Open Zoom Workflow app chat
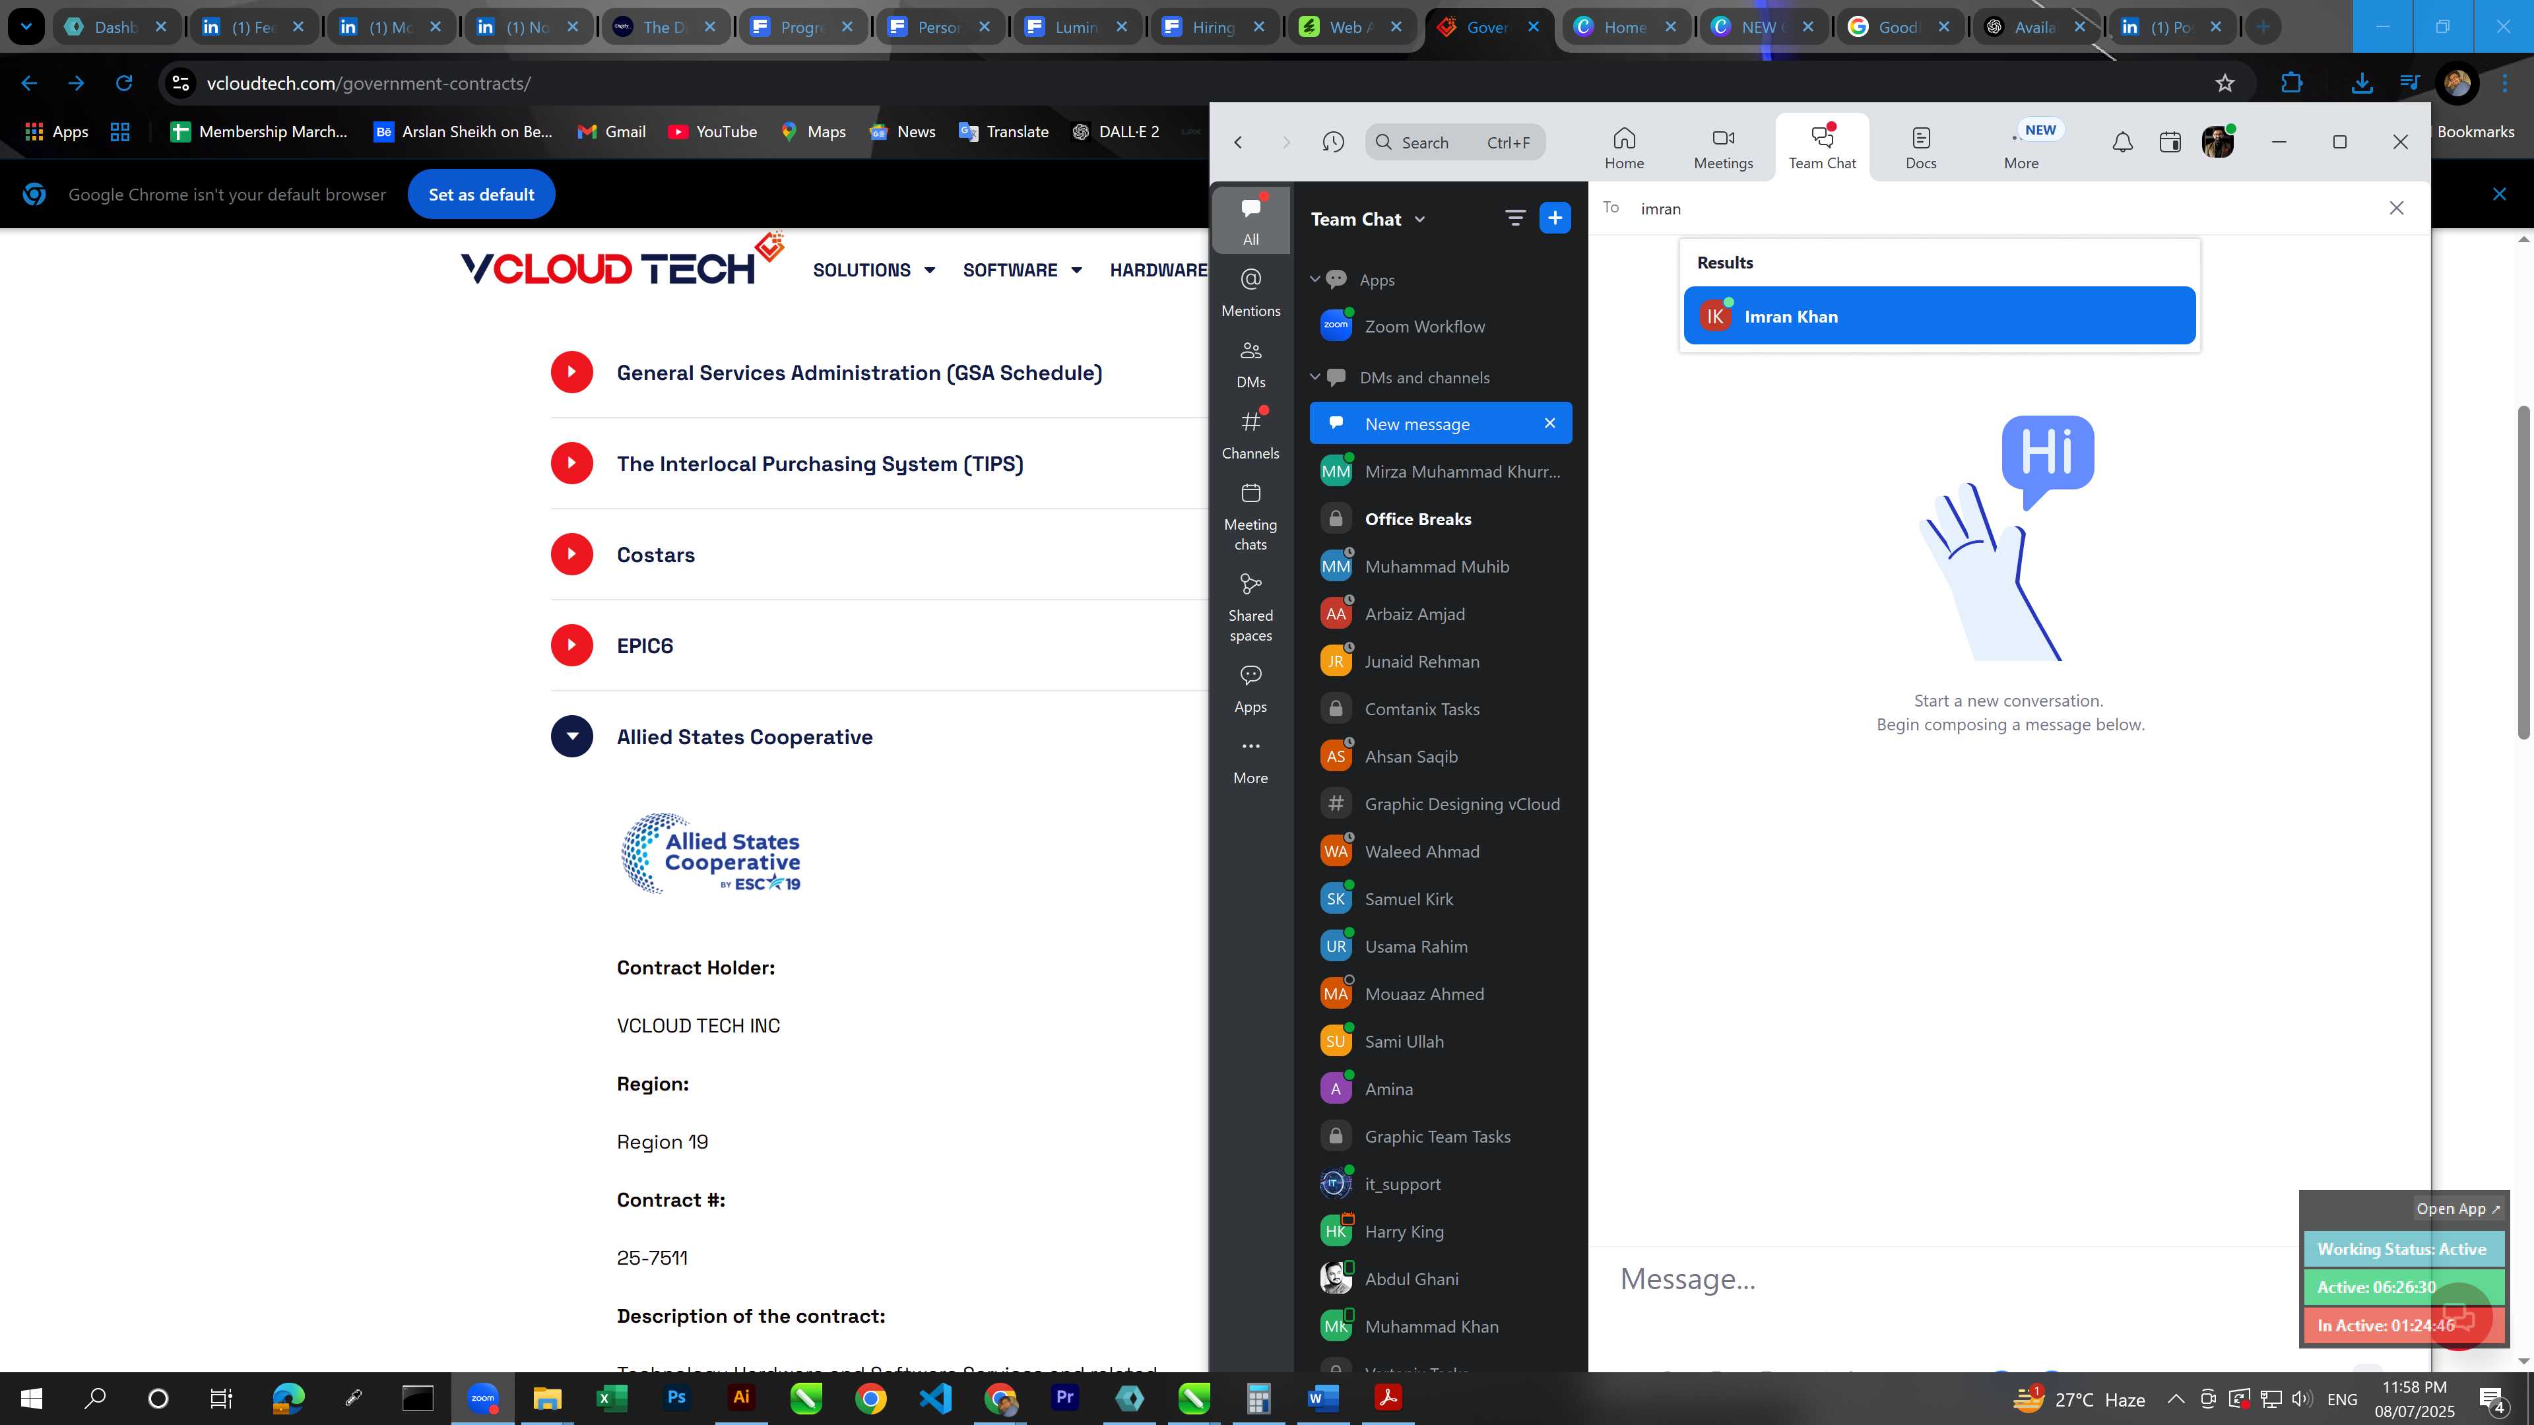Image resolution: width=2534 pixels, height=1425 pixels. click(x=1440, y=327)
